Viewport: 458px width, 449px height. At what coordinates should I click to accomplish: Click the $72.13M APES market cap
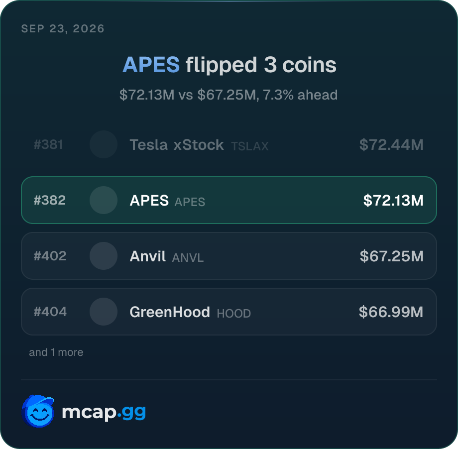click(393, 201)
